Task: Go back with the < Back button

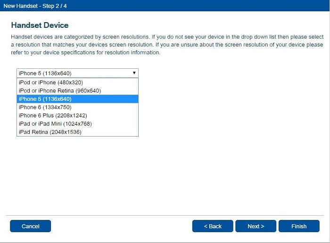Action: click(213, 226)
